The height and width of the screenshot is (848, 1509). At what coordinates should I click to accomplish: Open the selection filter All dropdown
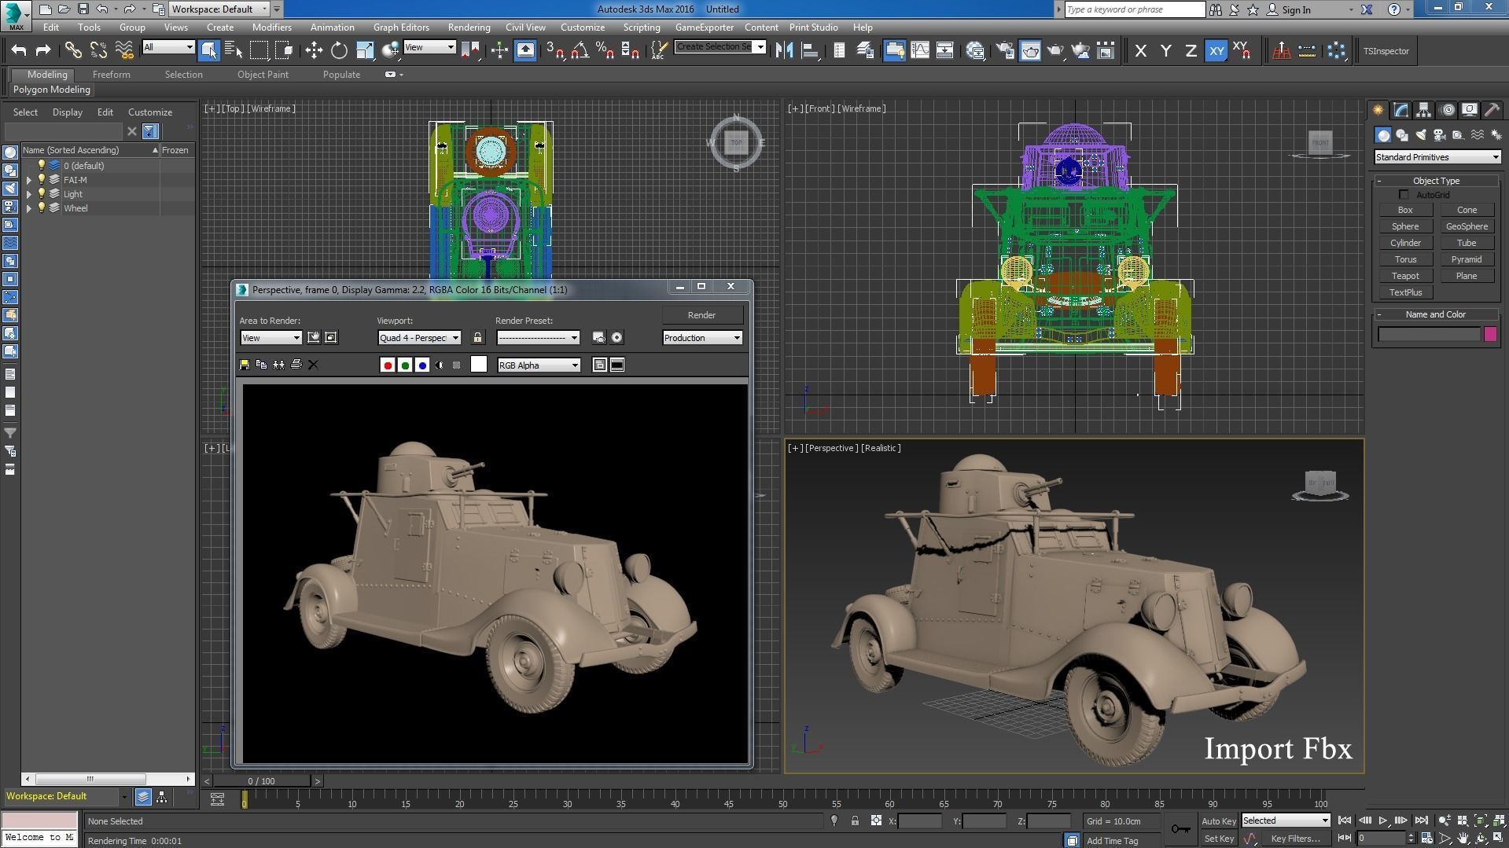click(168, 48)
